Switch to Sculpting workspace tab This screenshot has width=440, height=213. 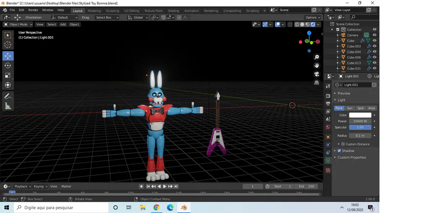pyautogui.click(x=112, y=11)
